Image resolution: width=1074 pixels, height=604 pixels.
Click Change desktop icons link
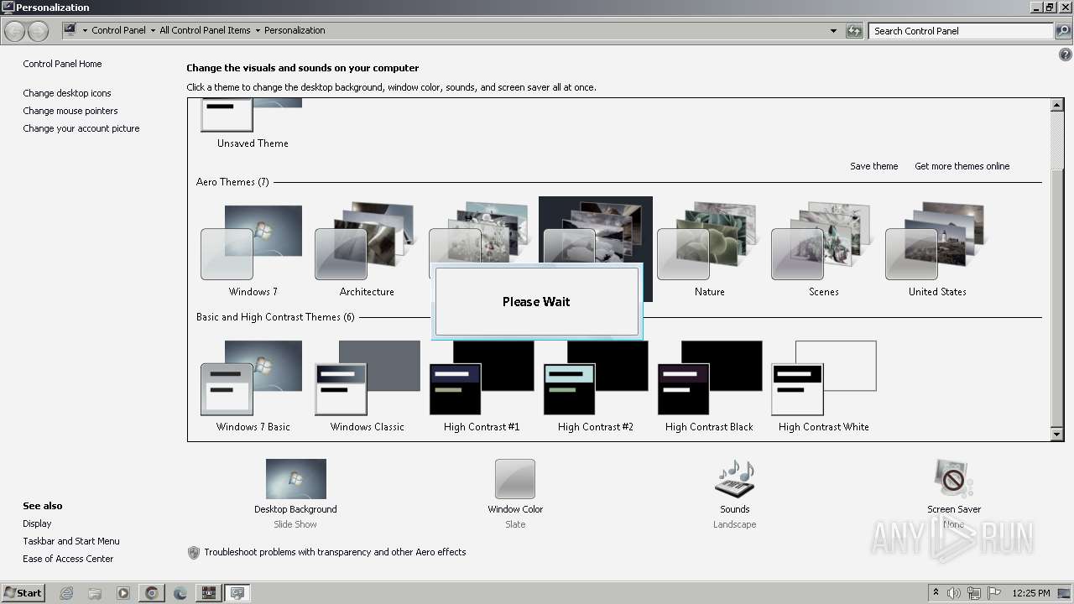pyautogui.click(x=67, y=93)
